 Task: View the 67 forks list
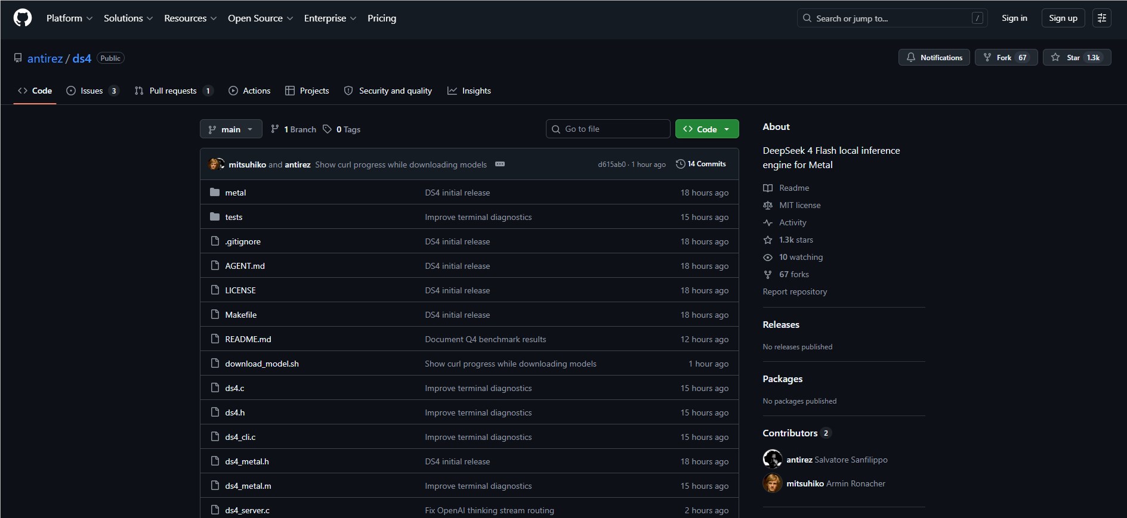786,274
